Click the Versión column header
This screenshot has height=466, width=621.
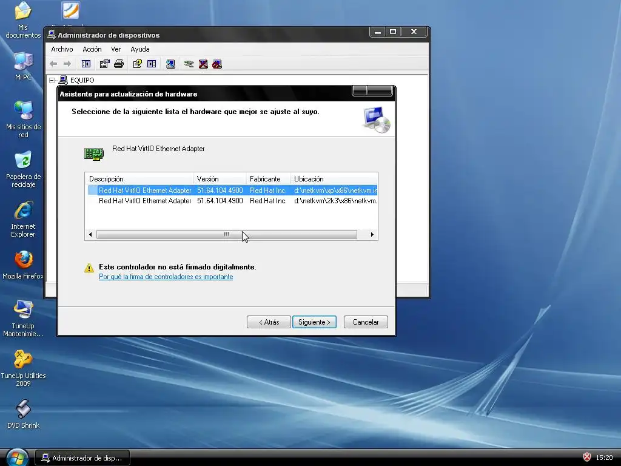tap(220, 179)
